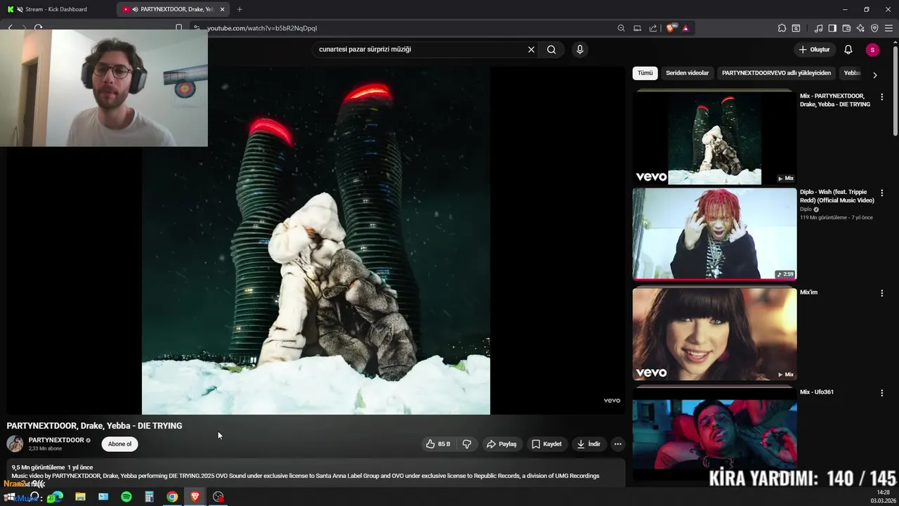Open the more actions ellipsis under the video
This screenshot has width=899, height=506.
point(617,444)
